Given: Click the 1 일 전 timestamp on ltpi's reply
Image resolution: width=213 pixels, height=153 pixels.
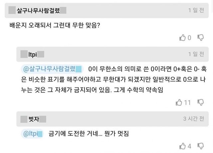Looking at the screenshot, I should click(x=196, y=54).
